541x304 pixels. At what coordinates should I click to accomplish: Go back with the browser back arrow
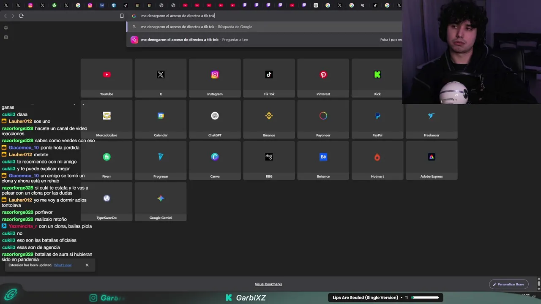(x=5, y=16)
